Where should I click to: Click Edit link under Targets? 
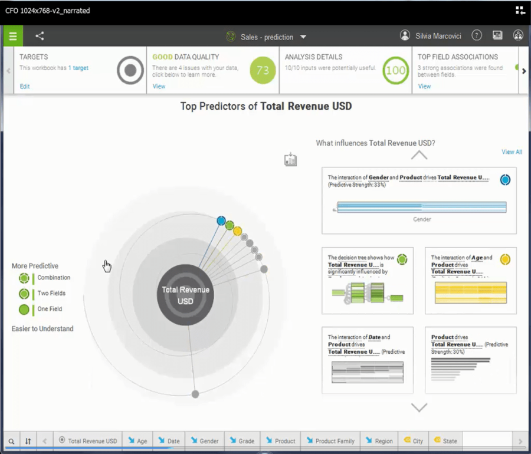click(24, 87)
